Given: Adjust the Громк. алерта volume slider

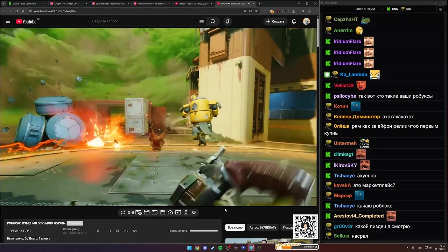Looking at the screenshot, I should tap(204, 231).
